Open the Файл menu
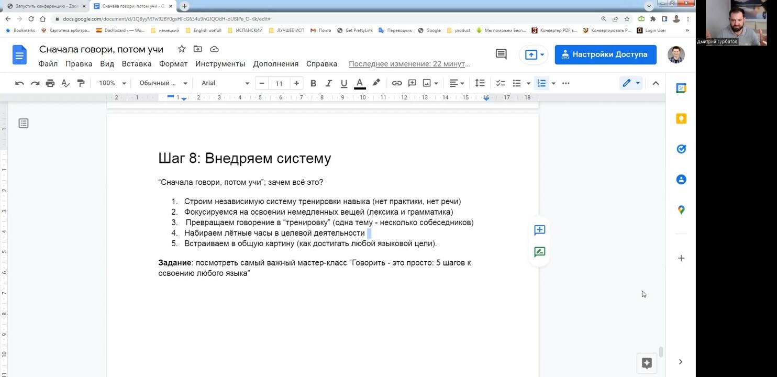The height and width of the screenshot is (377, 777). [48, 64]
